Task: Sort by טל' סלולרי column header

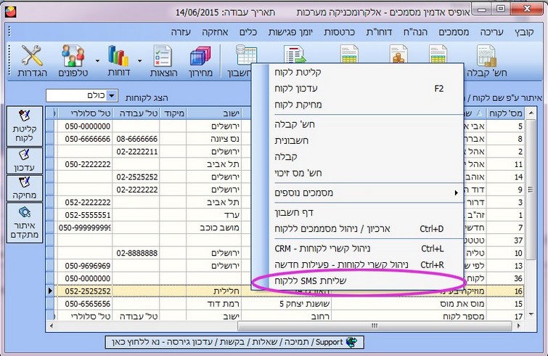Action: pos(85,113)
